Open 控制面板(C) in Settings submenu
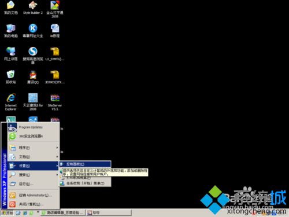The image size is (289, 217). (85, 164)
